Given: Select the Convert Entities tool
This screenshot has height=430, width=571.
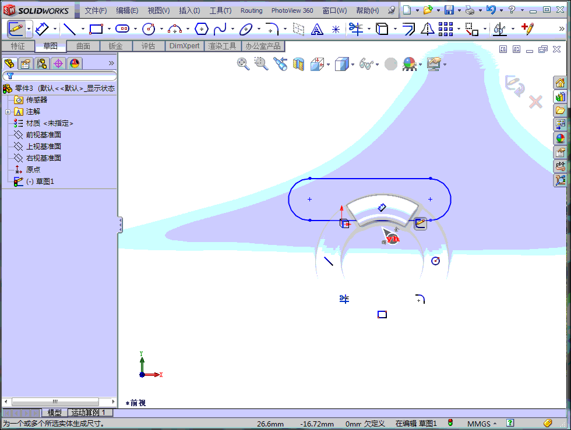Looking at the screenshot, I should [382, 29].
